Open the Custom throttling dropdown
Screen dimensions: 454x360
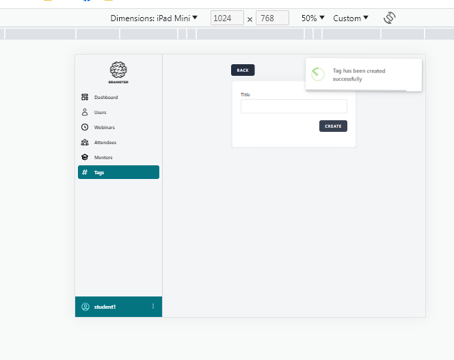click(351, 18)
